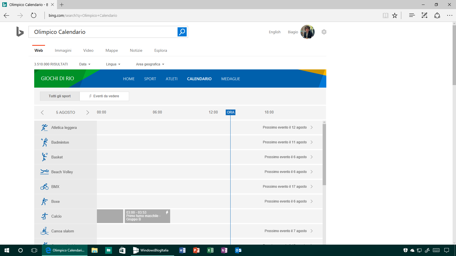Open Reading view book icon
456x256 pixels.
pos(386,15)
